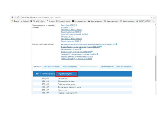Open the Bookmarks folder in bookmarks bar

[25, 21]
